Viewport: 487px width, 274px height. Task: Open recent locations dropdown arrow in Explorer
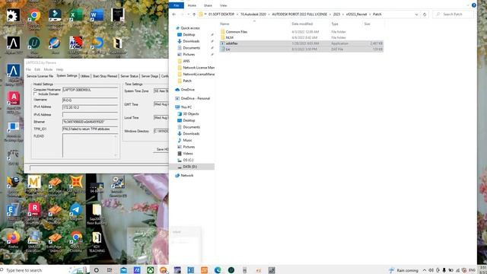point(188,14)
